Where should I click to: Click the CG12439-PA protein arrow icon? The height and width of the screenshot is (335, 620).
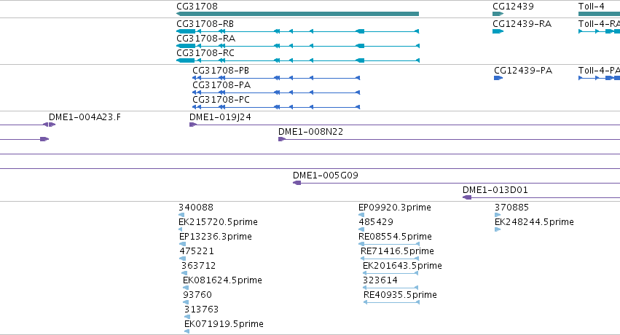(498, 78)
